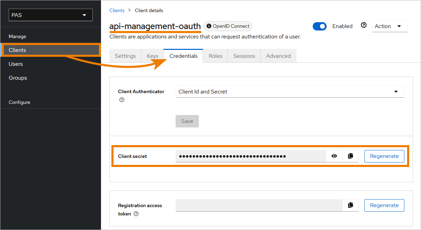This screenshot has height=230, width=421.
Task: Click the Save button
Action: coord(187,121)
